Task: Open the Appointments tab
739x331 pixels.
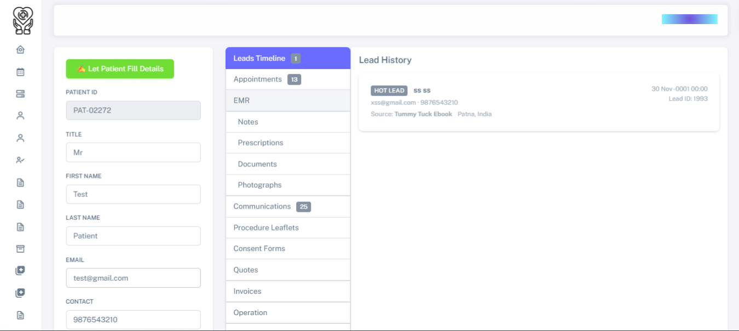Action: (x=288, y=79)
